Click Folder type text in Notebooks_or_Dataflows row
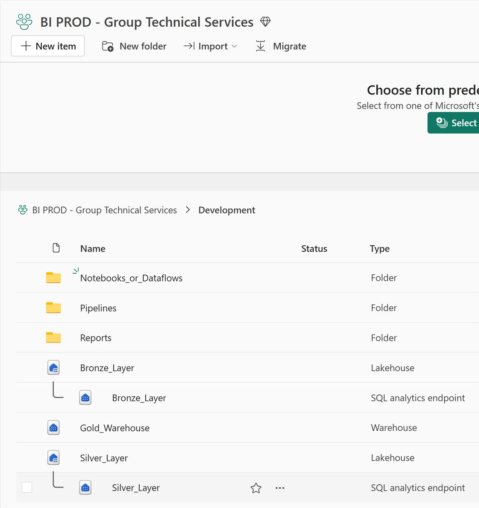This screenshot has height=508, width=479. [383, 278]
